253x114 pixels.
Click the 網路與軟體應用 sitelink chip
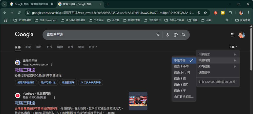[x=26, y=83]
